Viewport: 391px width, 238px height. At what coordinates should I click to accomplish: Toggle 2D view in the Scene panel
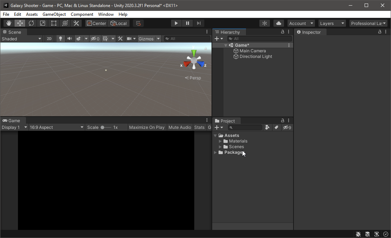[x=49, y=39]
